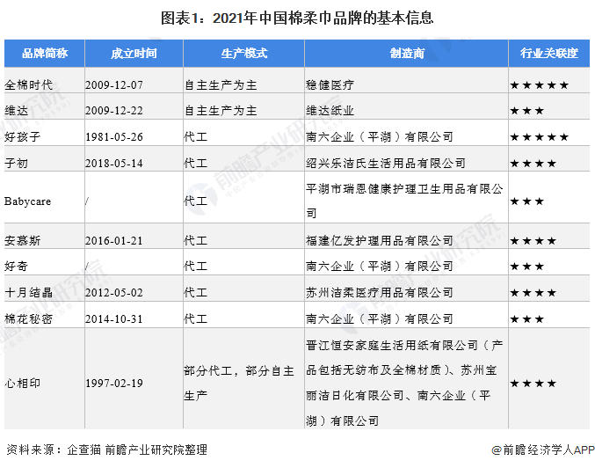Click 棉花秘密 row's 南六企业 manufacturer

[380, 318]
